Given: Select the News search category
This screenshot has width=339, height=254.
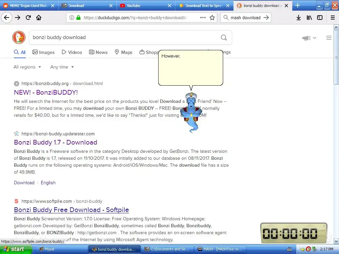Looking at the screenshot, I should tap(98, 52).
